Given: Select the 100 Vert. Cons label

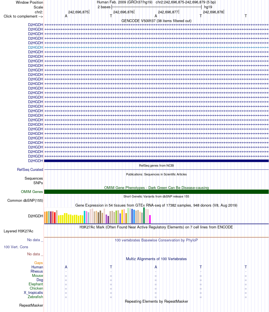Looking at the screenshot, I should (x=16, y=247).
